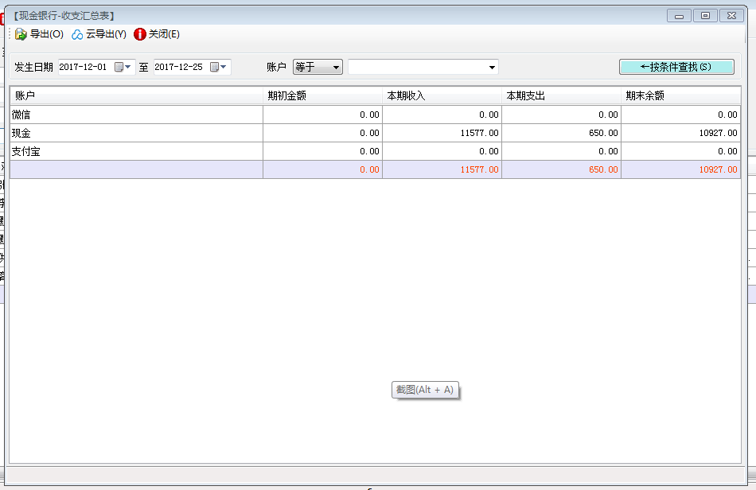Open the start date calendar picker
756x490 pixels.
(x=123, y=68)
